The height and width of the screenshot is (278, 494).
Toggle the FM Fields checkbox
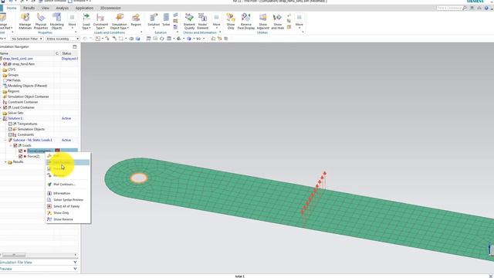click(x=5, y=80)
